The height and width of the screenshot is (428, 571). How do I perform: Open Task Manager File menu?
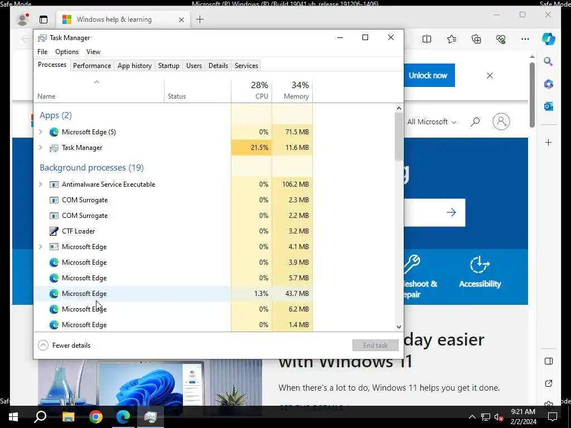(42, 52)
